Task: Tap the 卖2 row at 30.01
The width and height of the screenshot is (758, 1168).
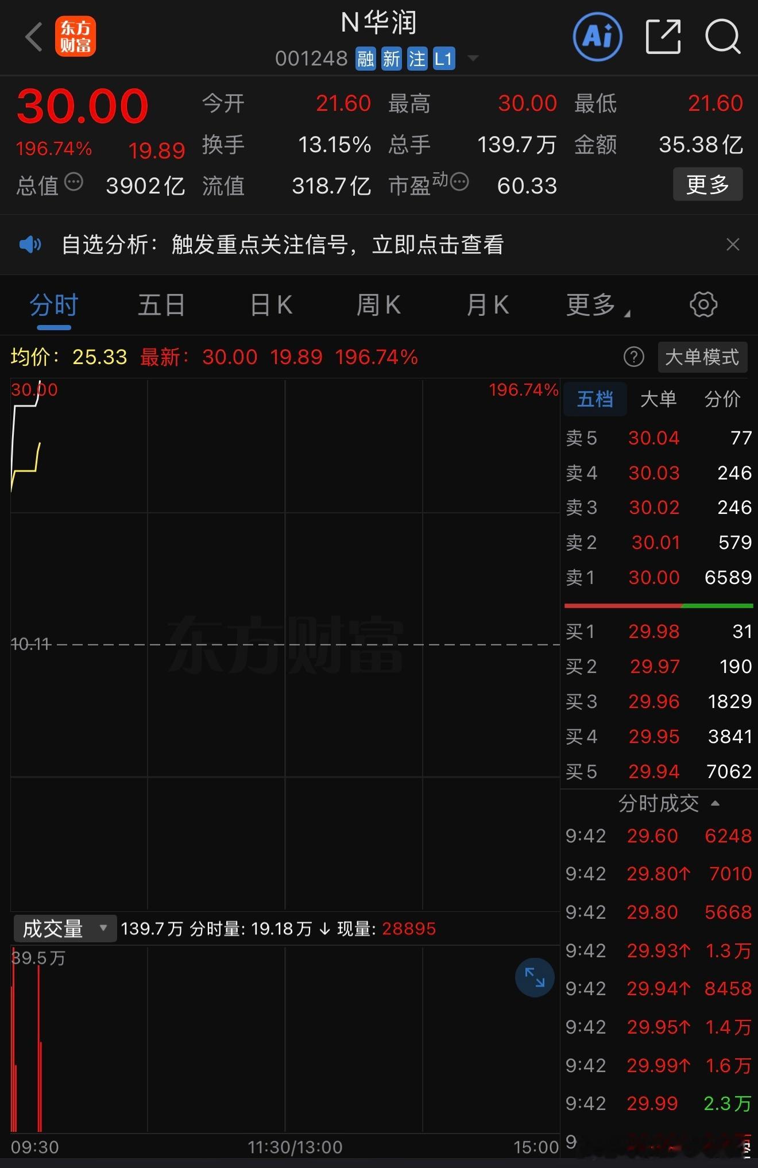Action: (658, 543)
